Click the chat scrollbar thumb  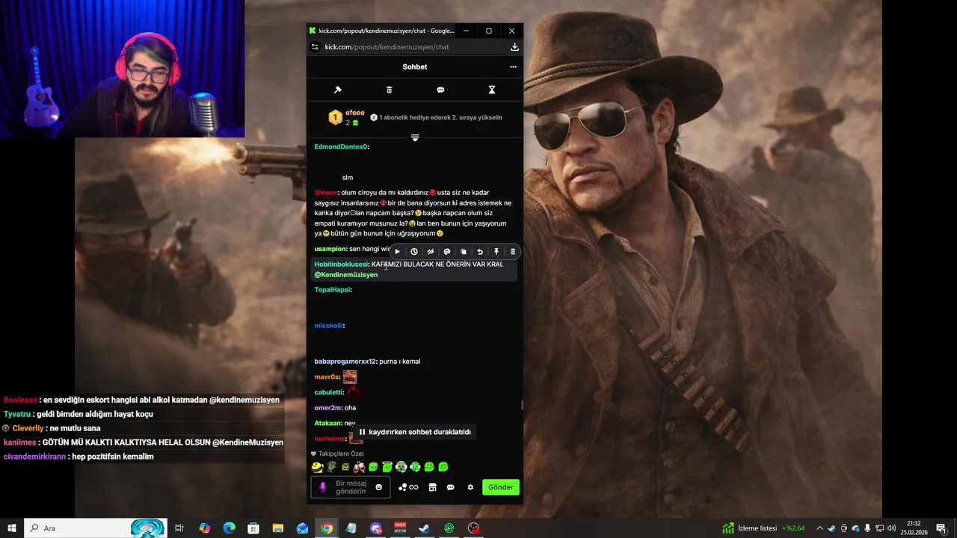click(521, 405)
